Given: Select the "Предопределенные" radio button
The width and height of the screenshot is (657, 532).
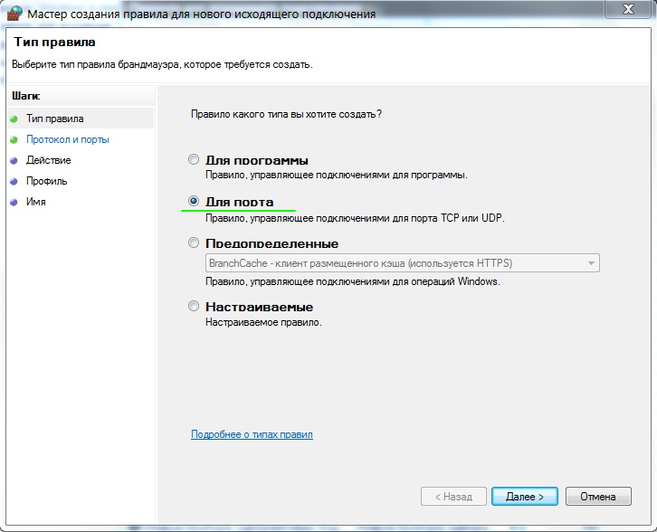Looking at the screenshot, I should click(193, 243).
